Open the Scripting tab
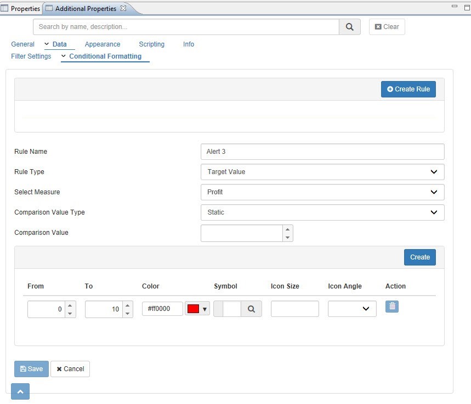Viewport: 471px width, 404px height. click(x=151, y=44)
